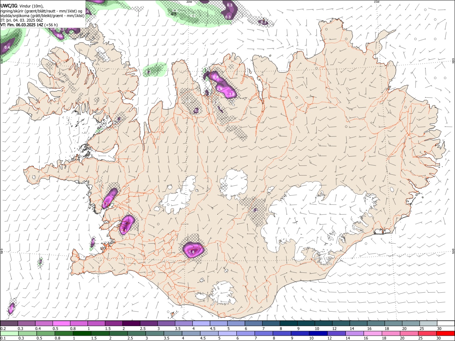The height and width of the screenshot is (341, 455).
Task: Click the '0.1' label in lower legend
Action: (x=3, y=339)
